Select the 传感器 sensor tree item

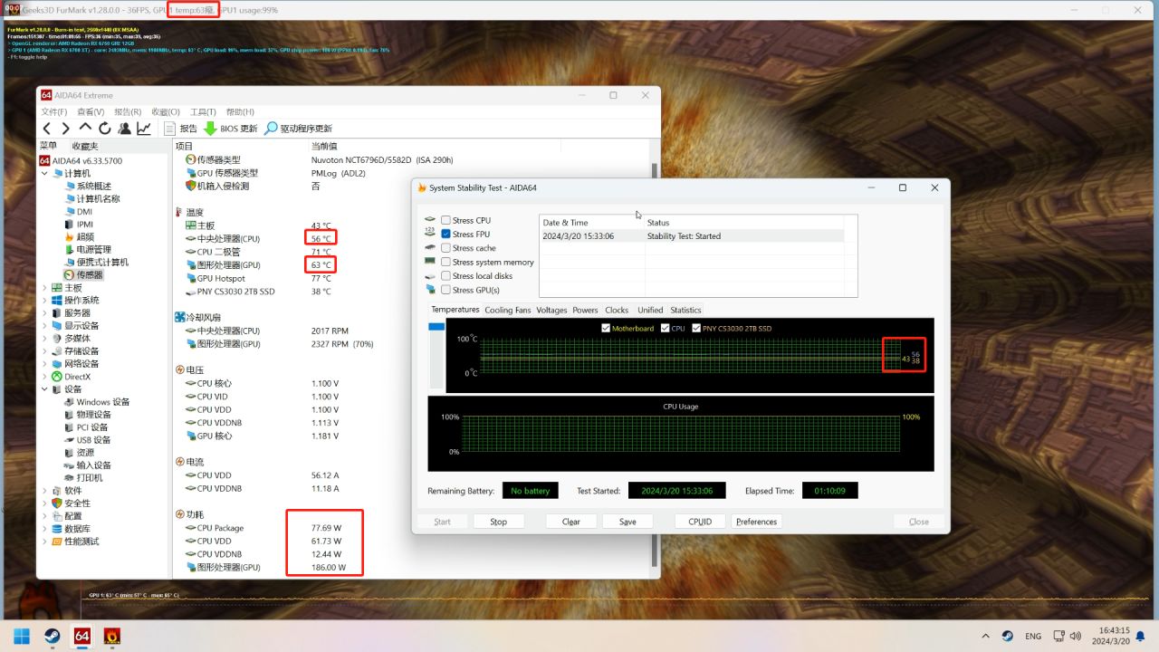[83, 274]
